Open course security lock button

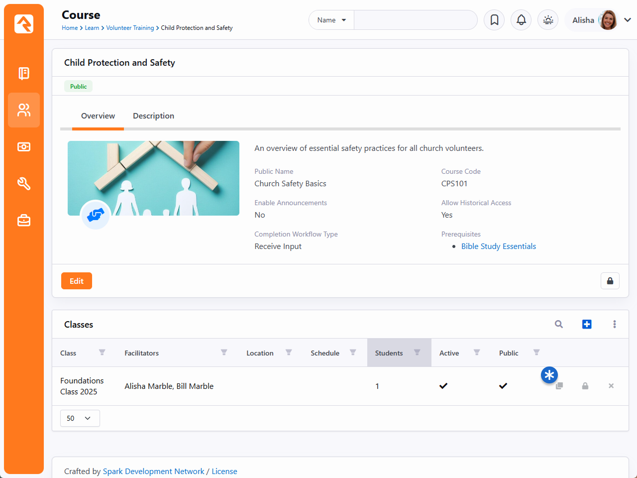coord(610,281)
